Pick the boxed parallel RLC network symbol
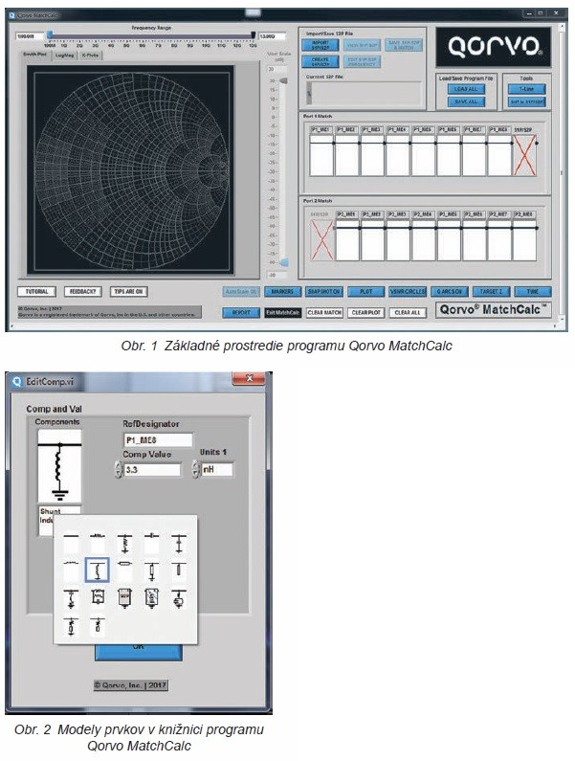Screen dimensions: 575x761 [x=98, y=598]
